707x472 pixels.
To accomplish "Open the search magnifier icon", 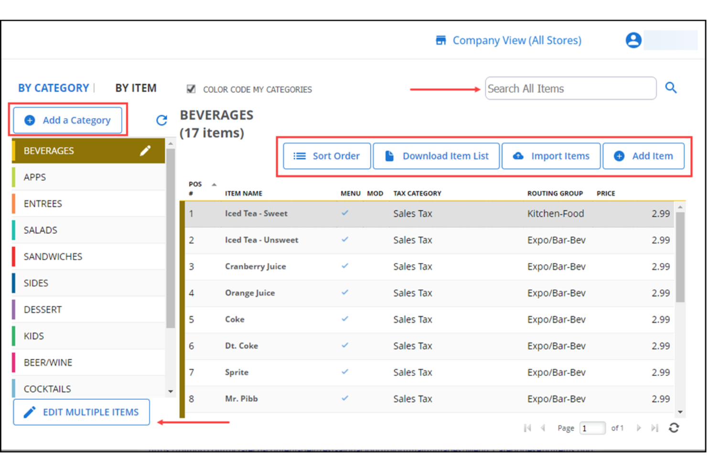I will tap(671, 88).
